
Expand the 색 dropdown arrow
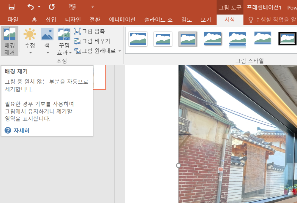[x=48, y=53]
